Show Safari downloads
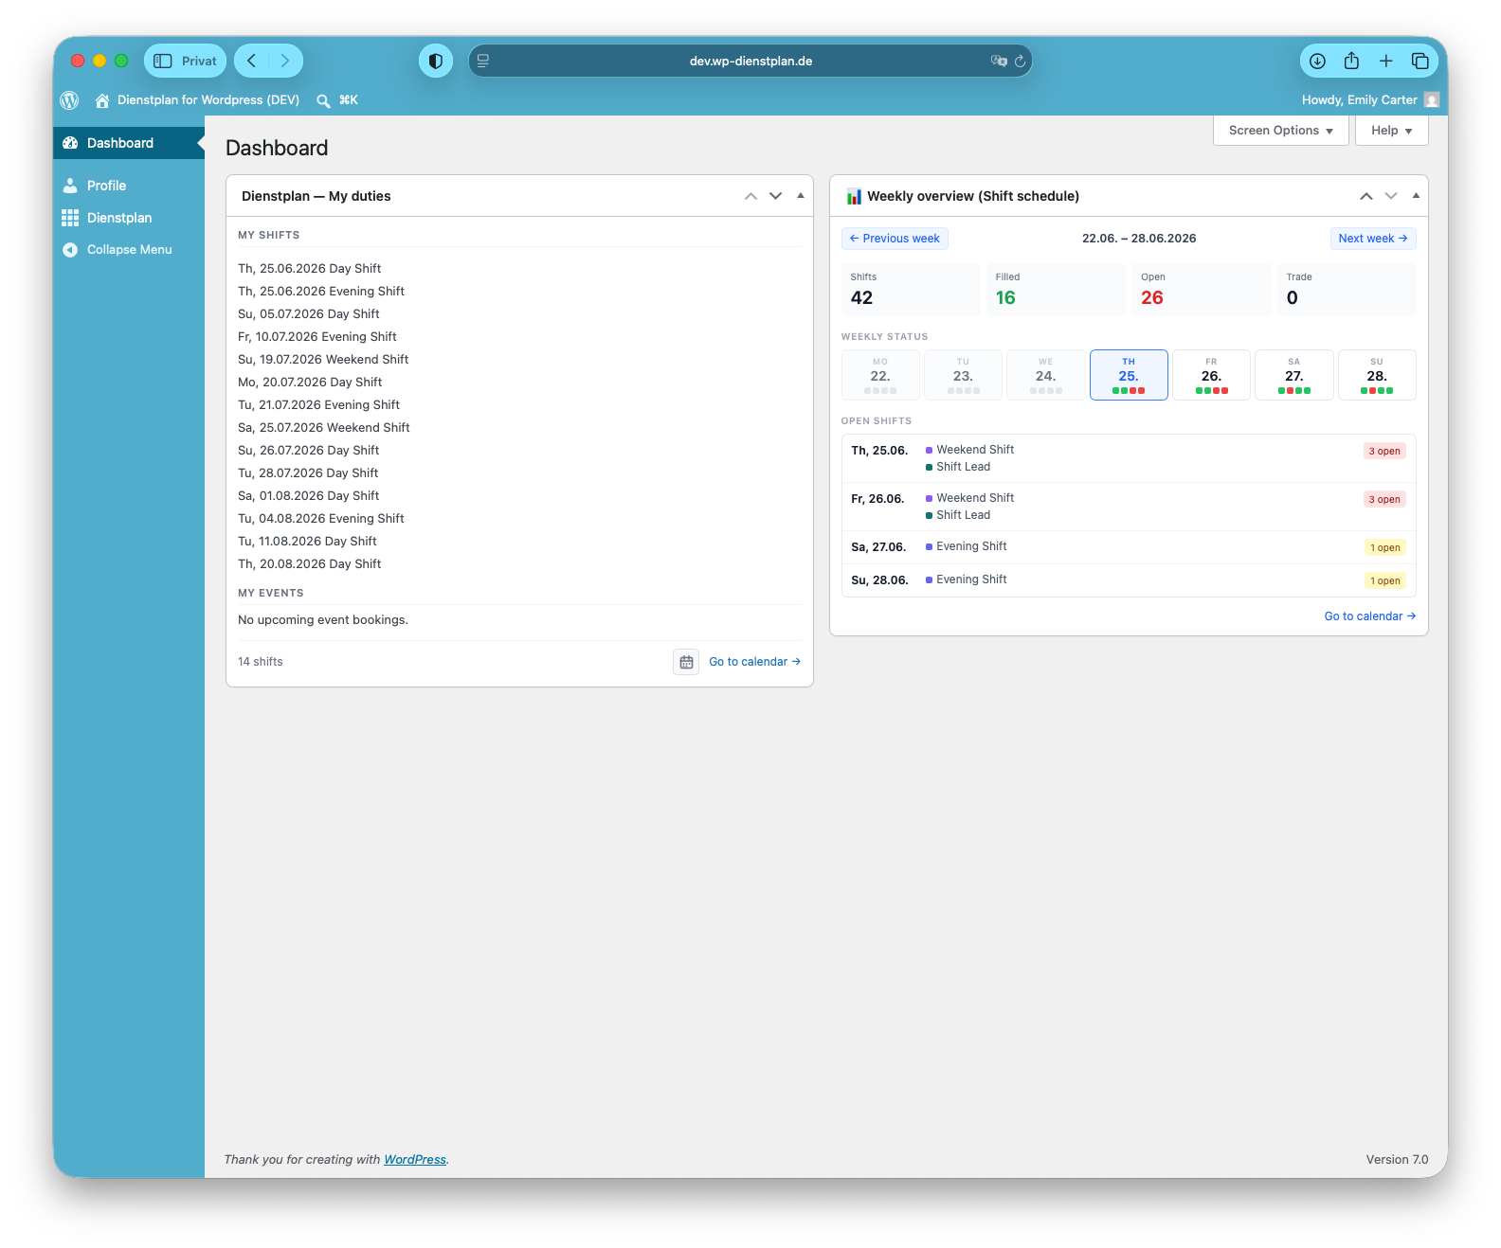The width and height of the screenshot is (1501, 1248). click(x=1317, y=61)
